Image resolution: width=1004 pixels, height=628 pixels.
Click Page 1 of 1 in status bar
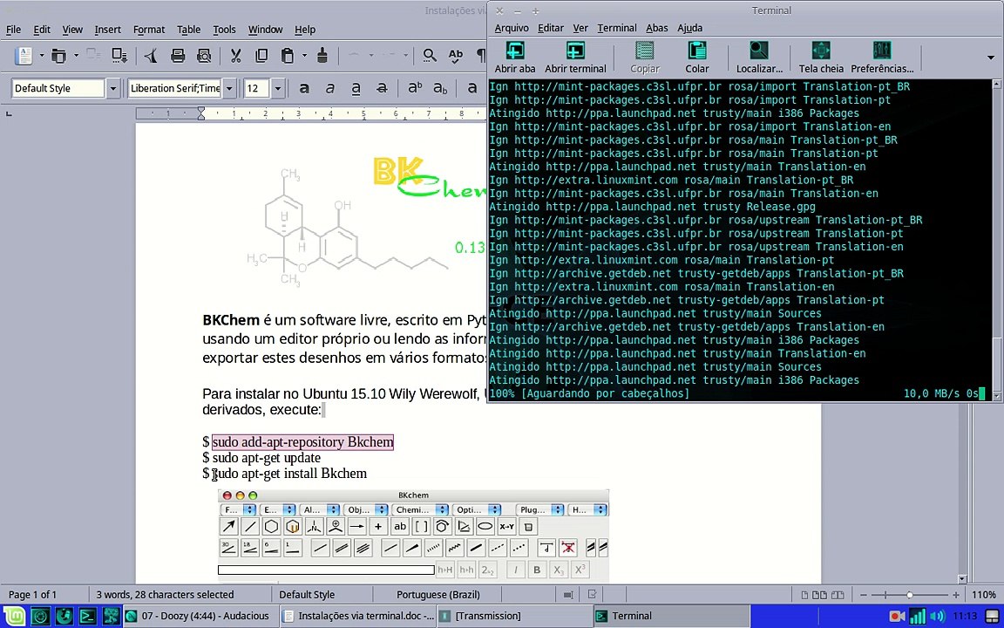click(x=32, y=595)
